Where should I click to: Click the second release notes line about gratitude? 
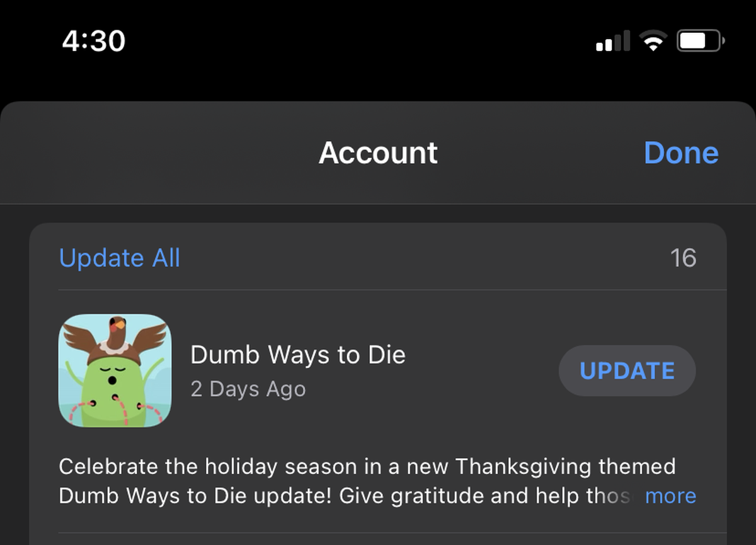[x=344, y=496]
